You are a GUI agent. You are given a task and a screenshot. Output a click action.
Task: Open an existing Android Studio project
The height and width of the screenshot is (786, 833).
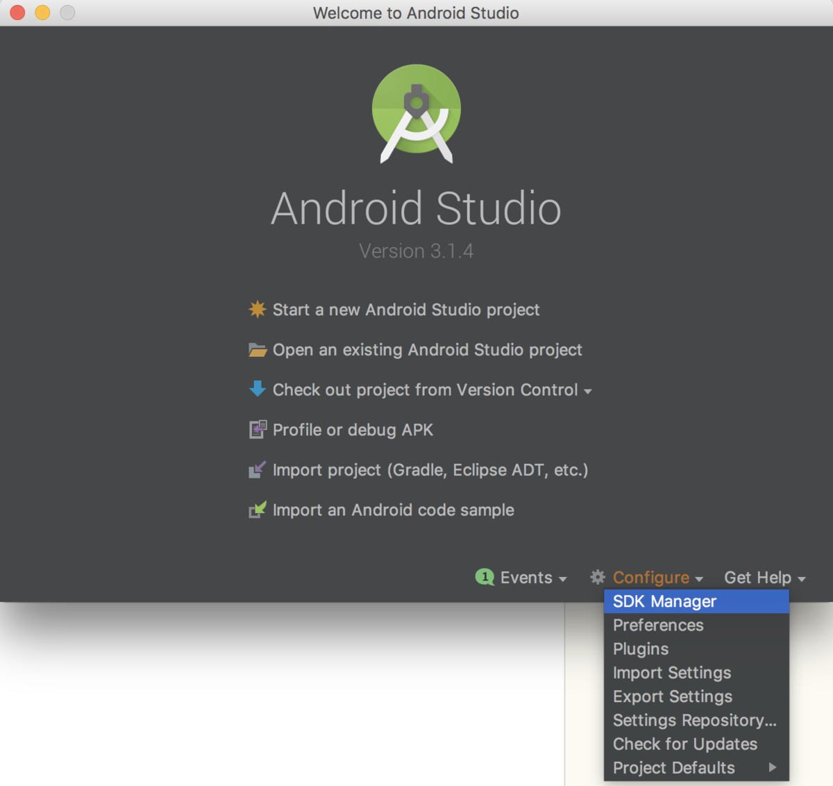click(x=428, y=350)
